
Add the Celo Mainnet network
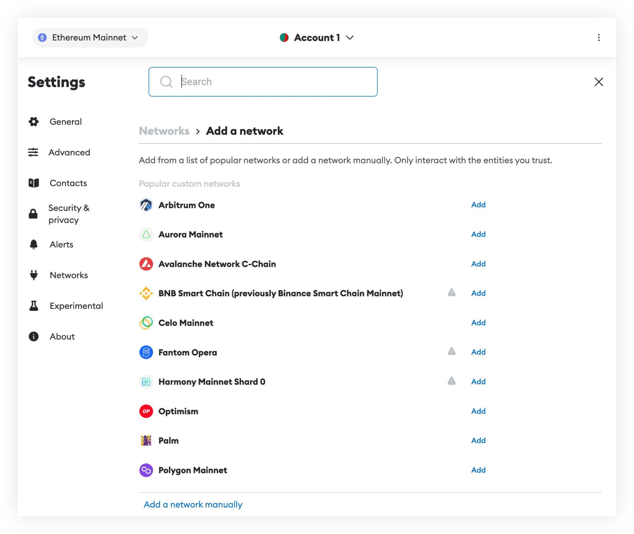pyautogui.click(x=478, y=323)
